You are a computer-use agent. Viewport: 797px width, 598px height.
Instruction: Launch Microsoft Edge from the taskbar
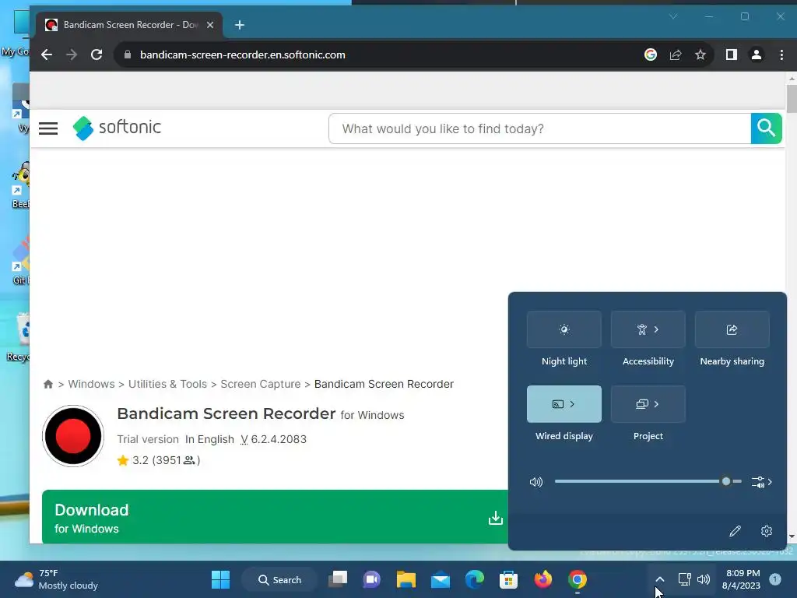point(475,579)
